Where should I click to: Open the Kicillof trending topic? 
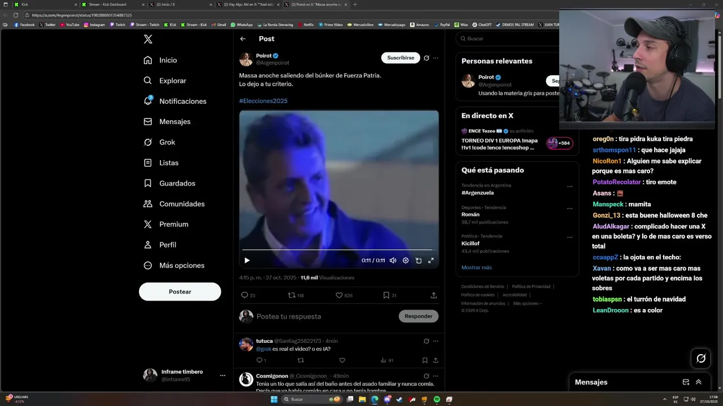471,244
